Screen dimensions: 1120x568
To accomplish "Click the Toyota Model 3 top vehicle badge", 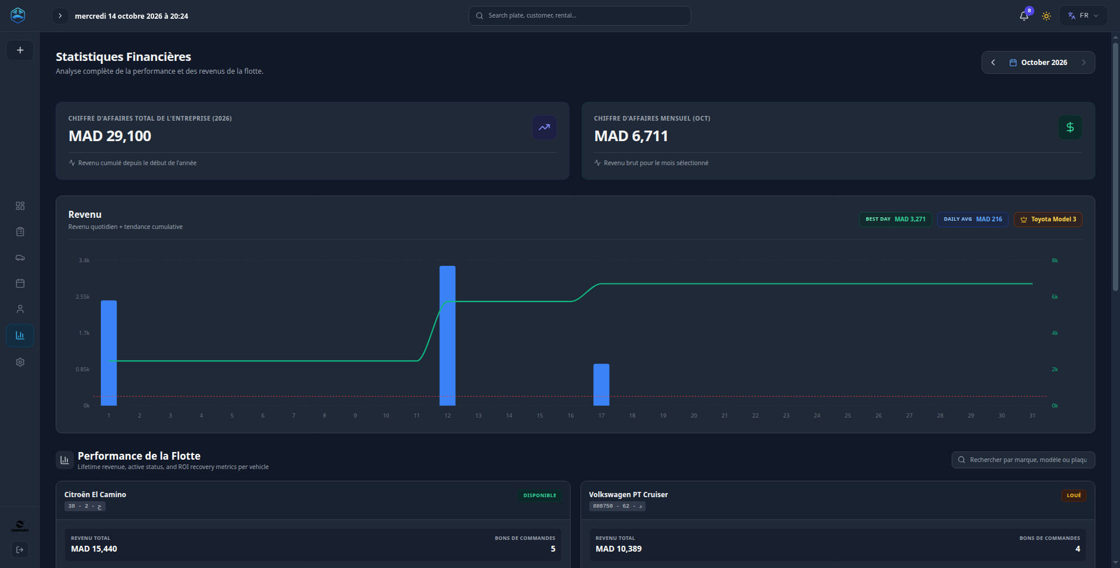I will pyautogui.click(x=1048, y=220).
